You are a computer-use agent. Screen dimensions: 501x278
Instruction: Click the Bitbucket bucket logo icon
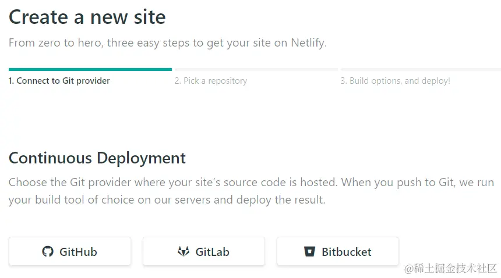point(309,252)
